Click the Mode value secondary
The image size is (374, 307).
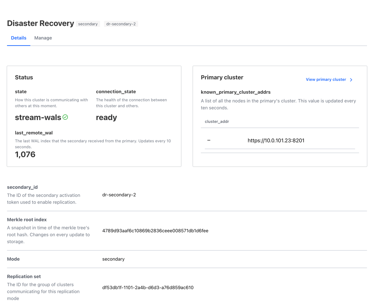113,259
